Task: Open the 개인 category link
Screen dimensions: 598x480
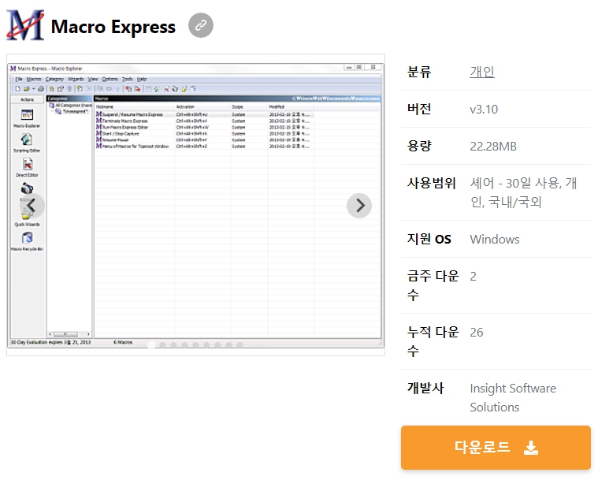Action: [x=482, y=72]
